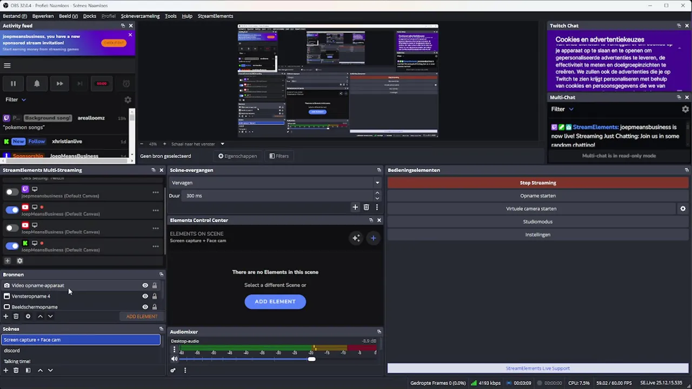Open File menu (Bestand)
This screenshot has width=692, height=389.
click(15, 16)
